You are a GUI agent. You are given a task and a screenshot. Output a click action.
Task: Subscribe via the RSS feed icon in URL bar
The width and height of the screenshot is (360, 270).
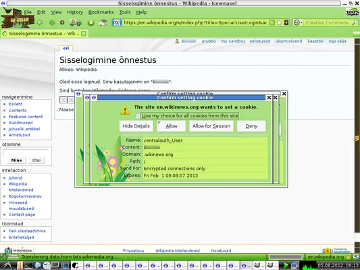[272, 22]
